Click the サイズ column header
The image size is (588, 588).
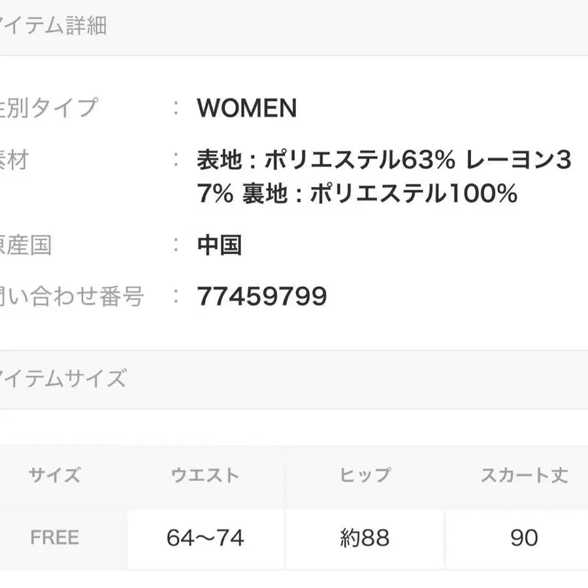[55, 476]
